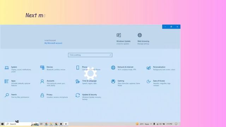Open File Explorer from the taskbar
Screen dimensions: 226x127
click(51, 124)
